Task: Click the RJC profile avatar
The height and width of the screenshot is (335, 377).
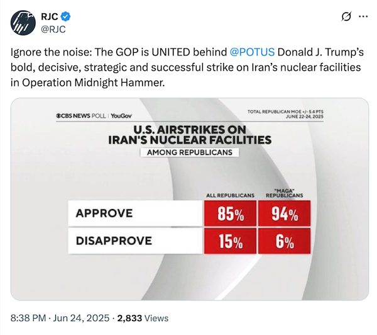Action: (x=23, y=23)
